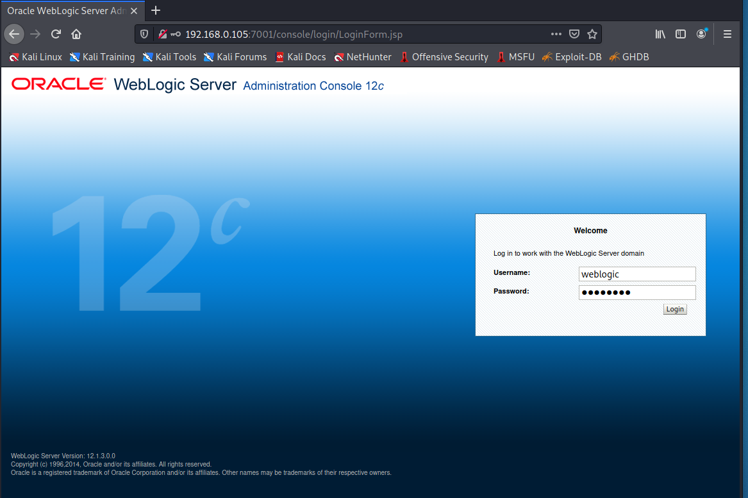
Task: Open the Kali Forums bookmark
Action: [235, 57]
